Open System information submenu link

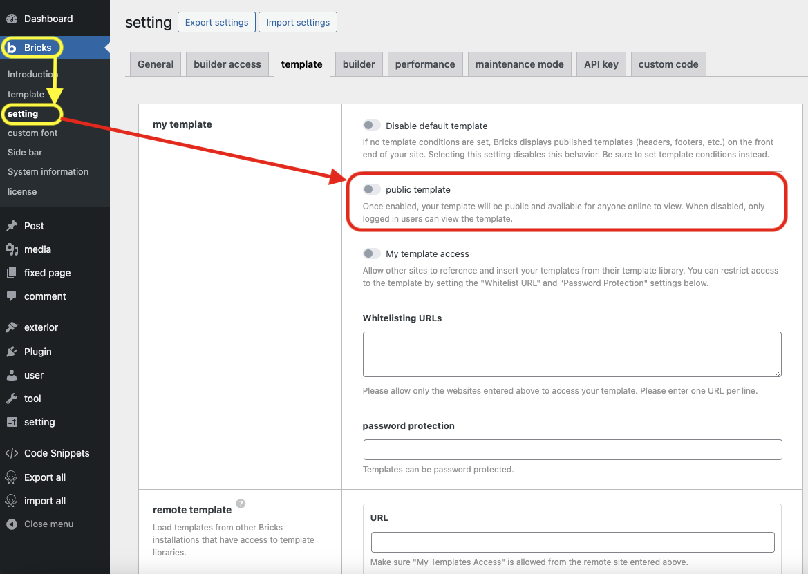[x=48, y=171]
